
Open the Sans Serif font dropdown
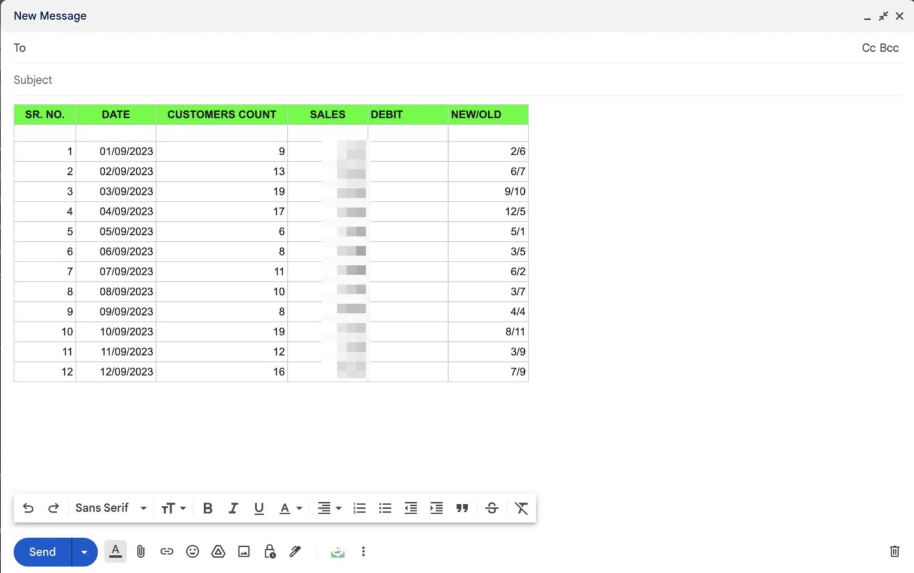[110, 508]
